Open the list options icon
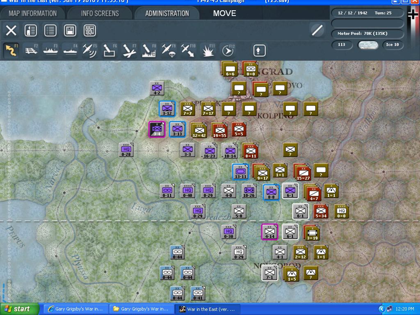This screenshot has width=420, height=315. pyautogui.click(x=50, y=30)
